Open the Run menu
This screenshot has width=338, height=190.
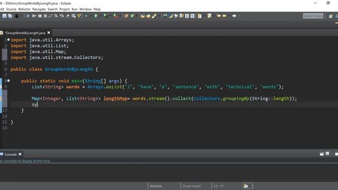[x=74, y=9]
